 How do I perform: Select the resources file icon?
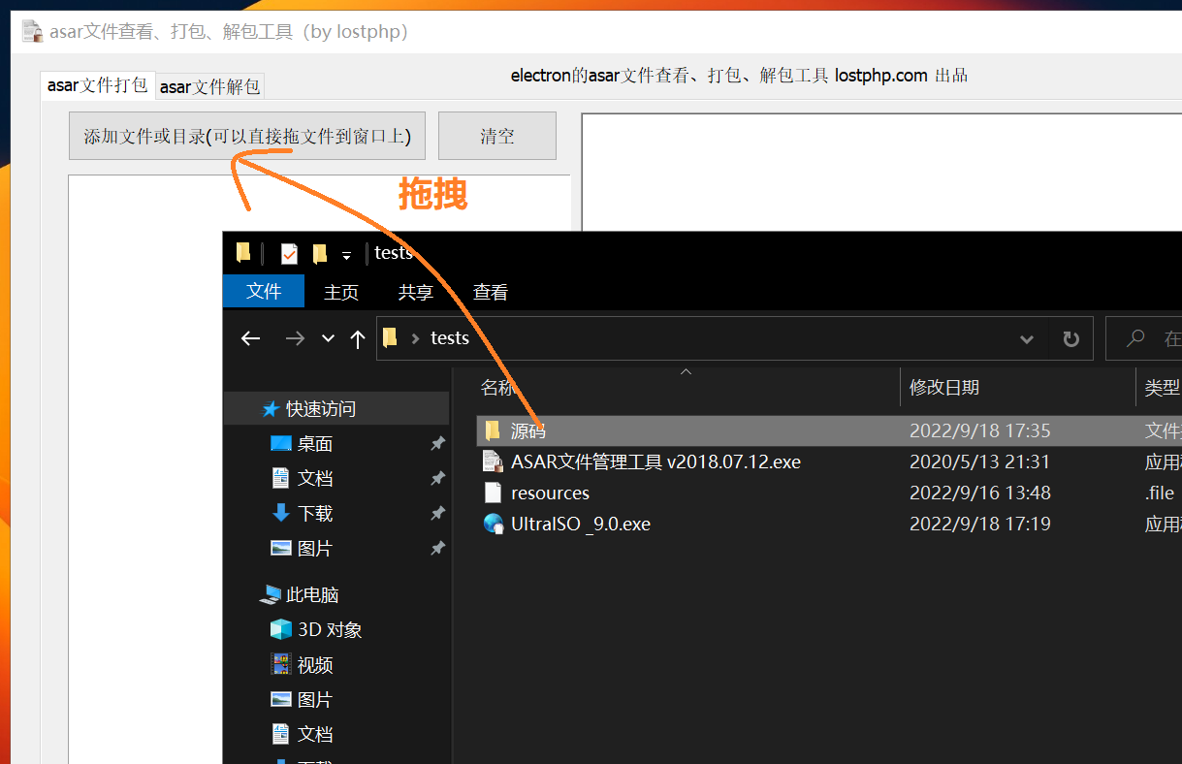tap(493, 493)
